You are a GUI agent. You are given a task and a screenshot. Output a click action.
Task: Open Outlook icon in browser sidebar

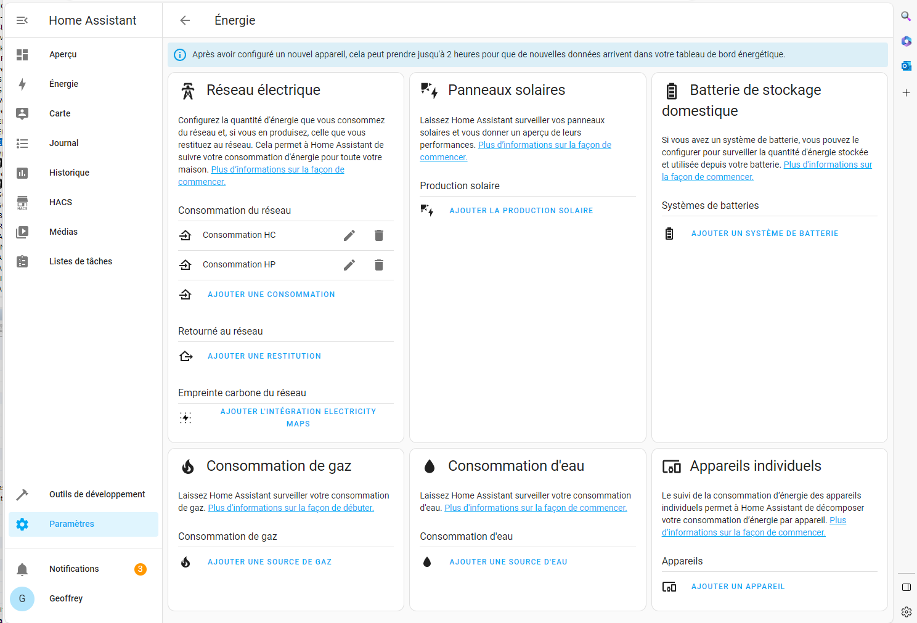(x=906, y=66)
